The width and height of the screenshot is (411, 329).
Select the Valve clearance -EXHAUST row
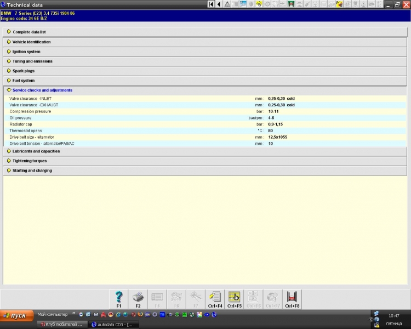tap(206, 105)
